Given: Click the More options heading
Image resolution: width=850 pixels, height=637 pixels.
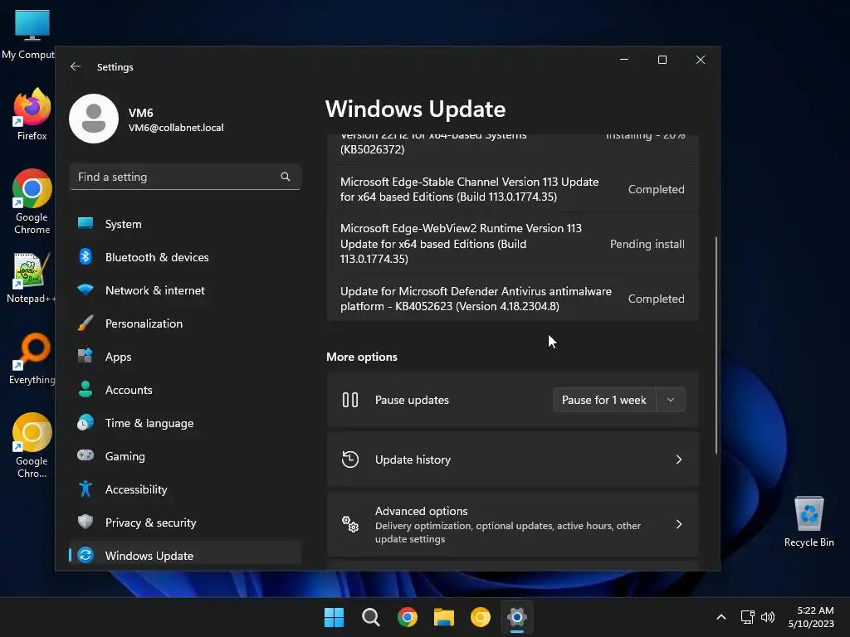Looking at the screenshot, I should point(362,357).
